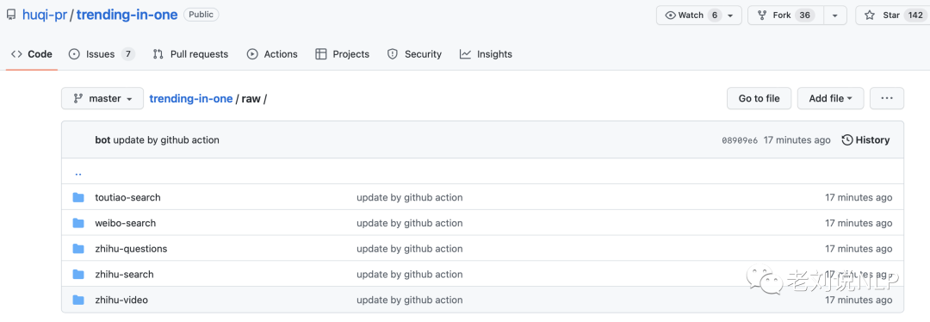
Task: Click the bot commit author name
Action: click(102, 140)
